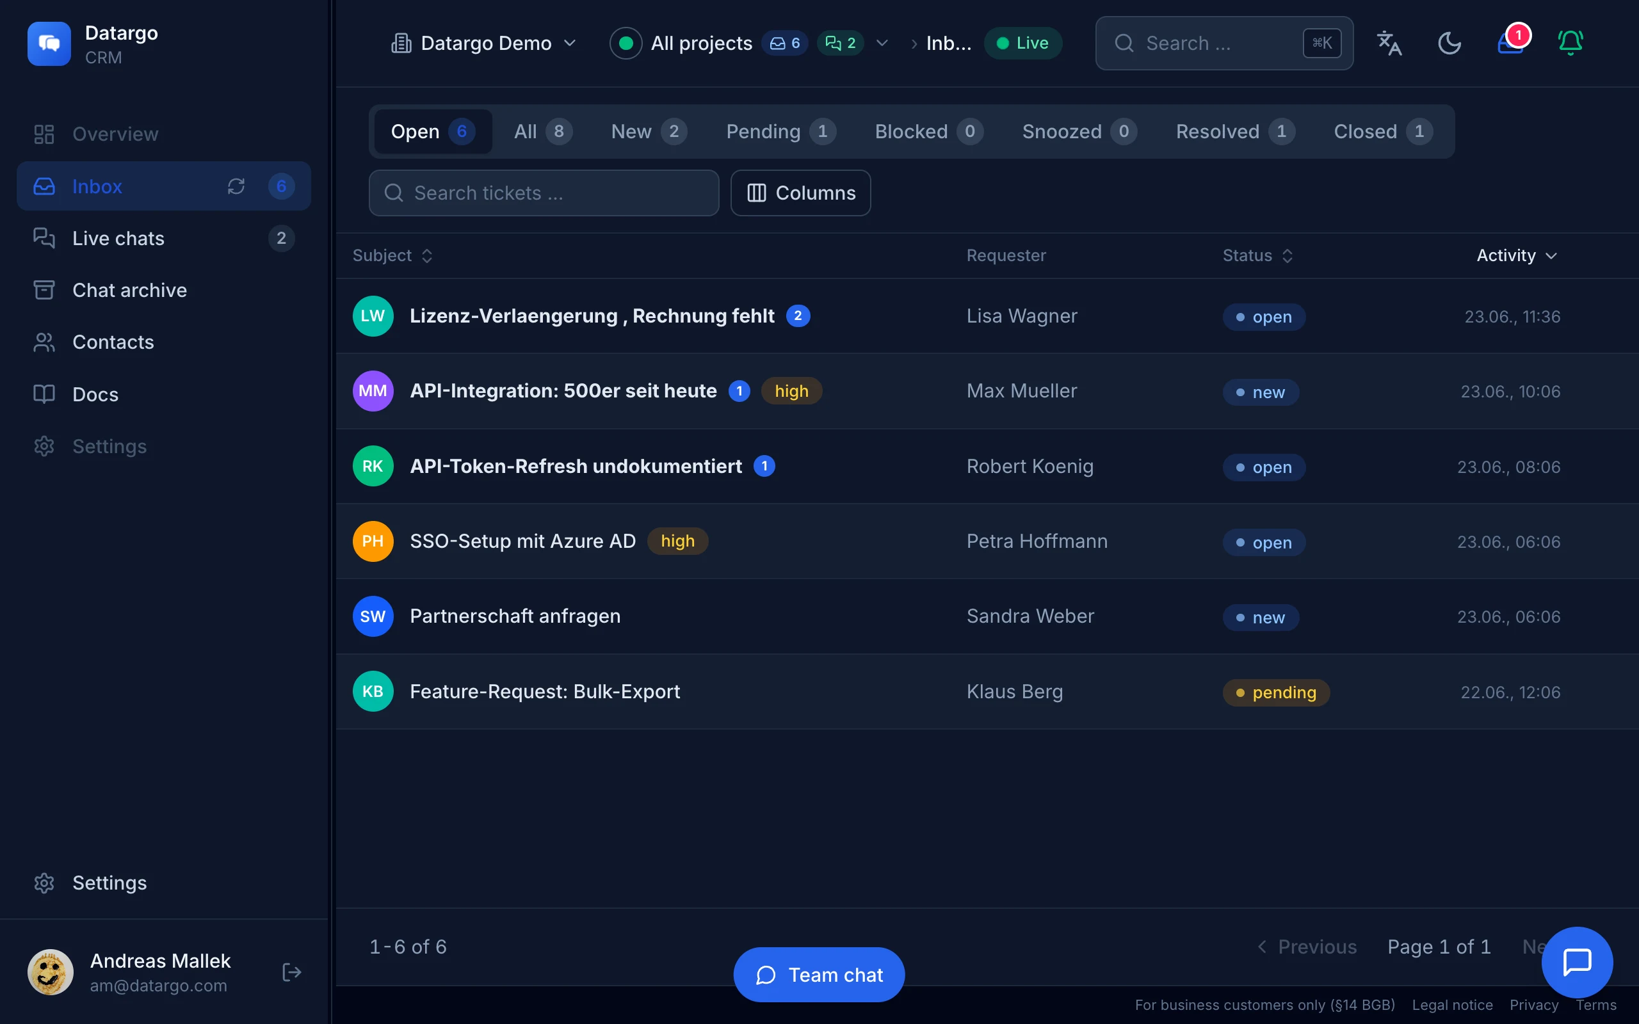
Task: Switch to the New tickets tab
Action: tap(649, 131)
